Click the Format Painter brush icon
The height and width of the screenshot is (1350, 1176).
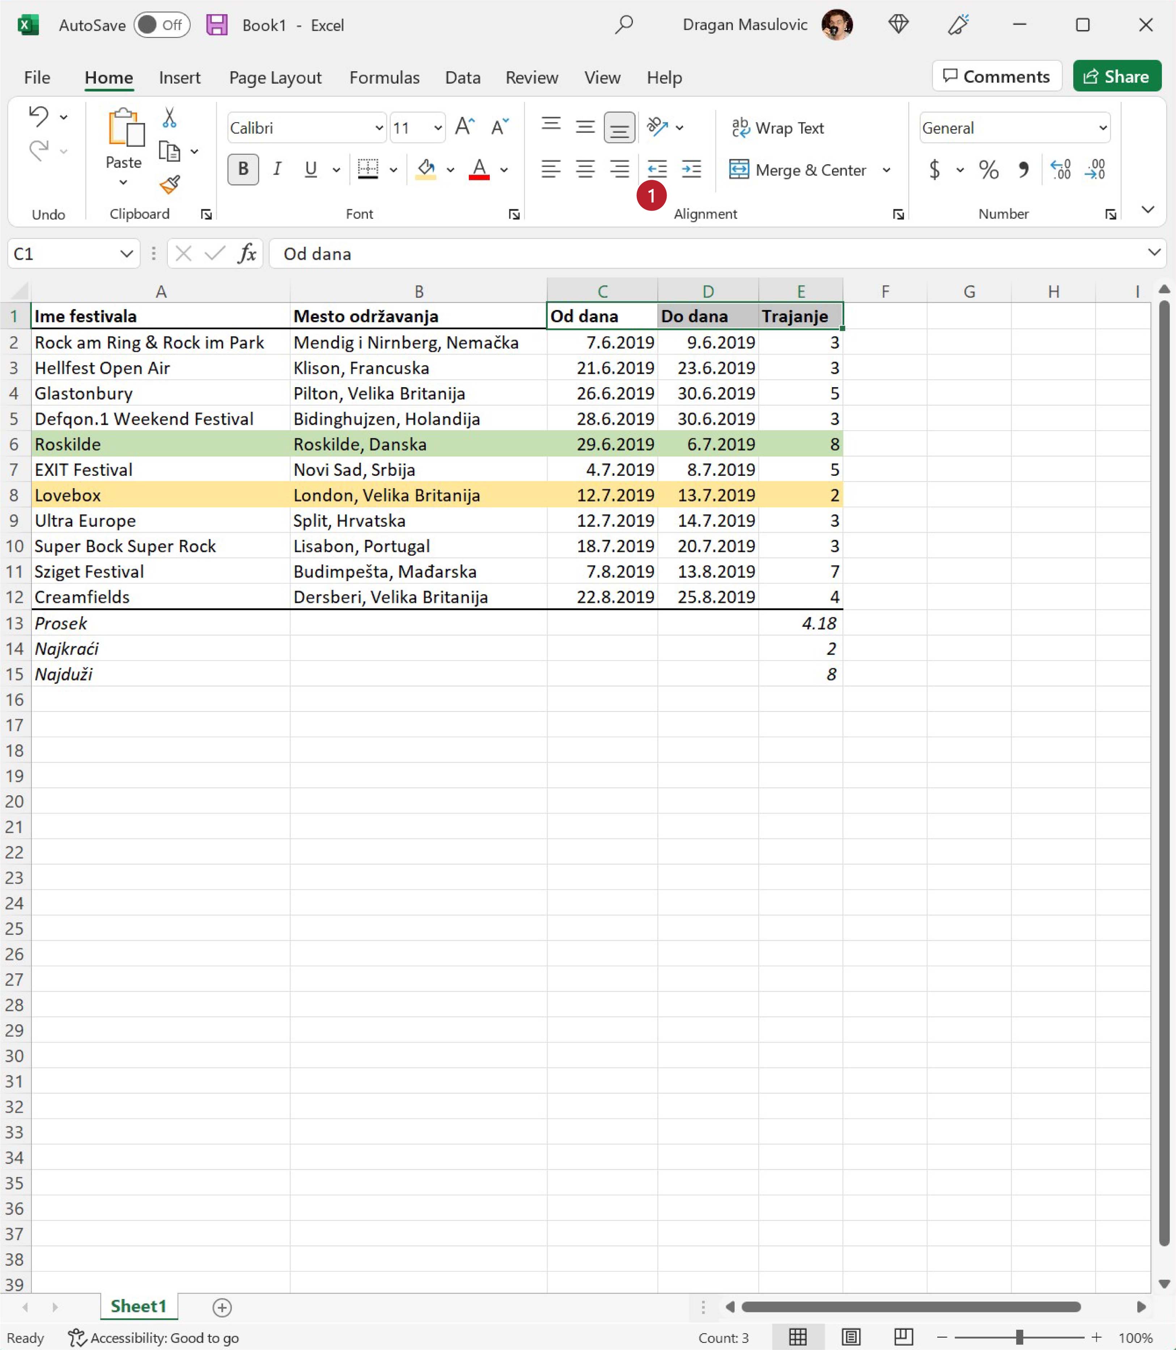pyautogui.click(x=169, y=185)
